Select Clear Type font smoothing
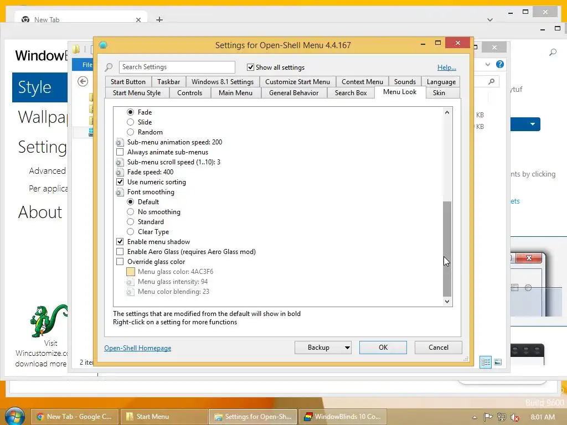The height and width of the screenshot is (425, 567). pos(130,232)
